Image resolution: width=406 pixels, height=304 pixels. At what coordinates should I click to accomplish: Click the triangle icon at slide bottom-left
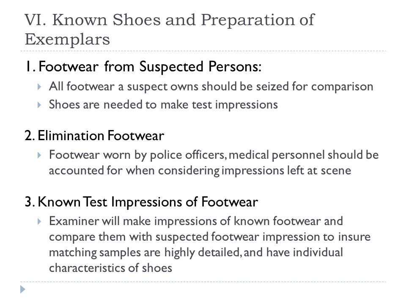(x=23, y=289)
